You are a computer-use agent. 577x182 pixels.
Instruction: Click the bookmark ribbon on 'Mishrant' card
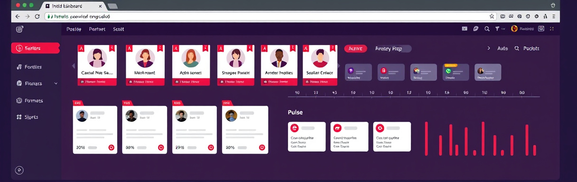[x=160, y=48]
